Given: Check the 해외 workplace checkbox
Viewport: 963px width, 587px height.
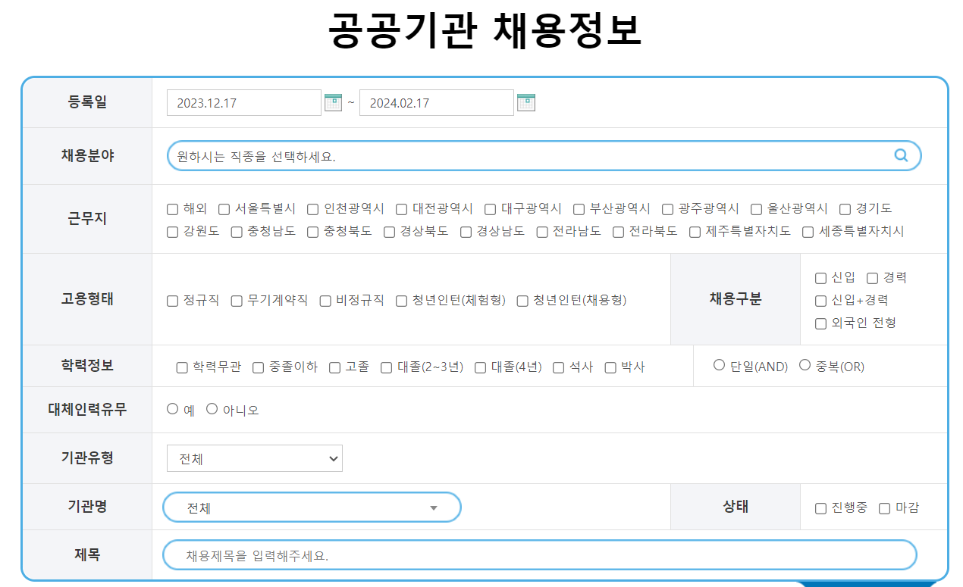Looking at the screenshot, I should [x=171, y=209].
